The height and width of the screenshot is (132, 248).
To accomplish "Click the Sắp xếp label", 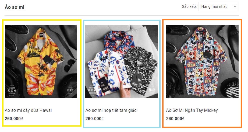I will tap(189, 7).
